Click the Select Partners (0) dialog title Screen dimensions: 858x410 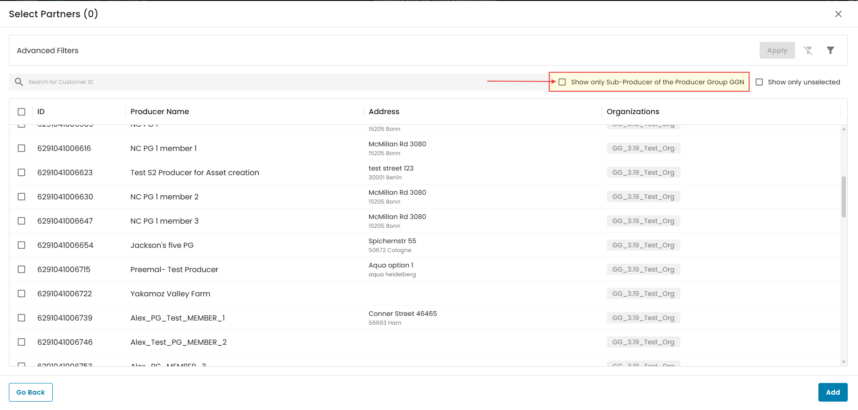[x=53, y=14]
